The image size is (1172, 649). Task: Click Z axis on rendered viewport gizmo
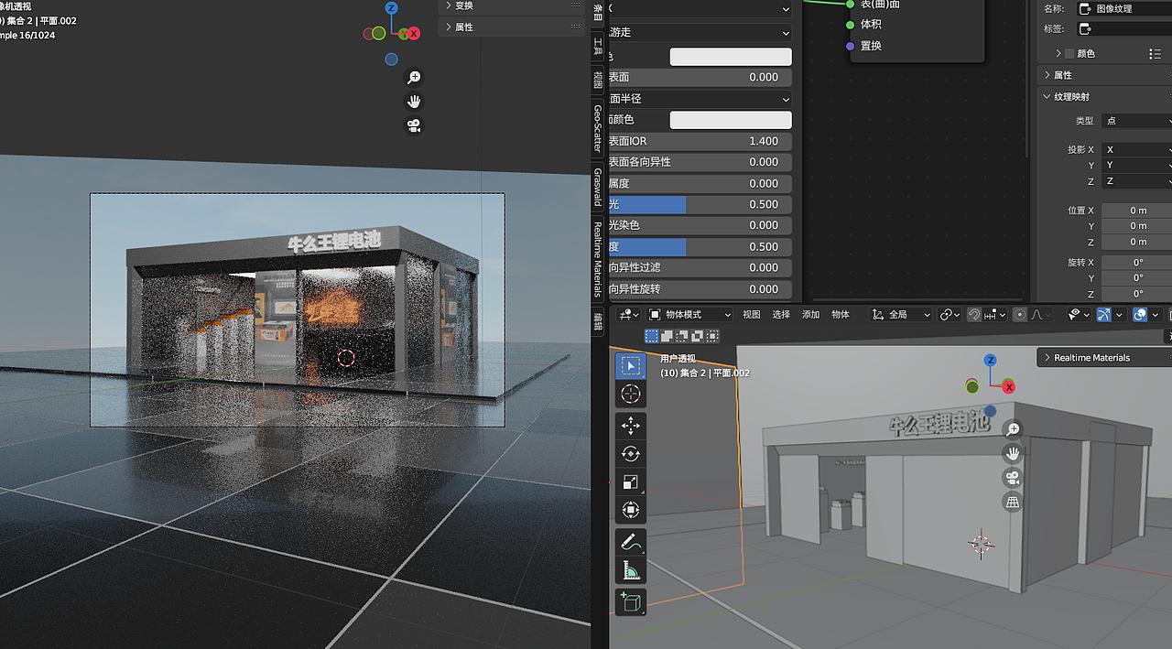coord(392,8)
